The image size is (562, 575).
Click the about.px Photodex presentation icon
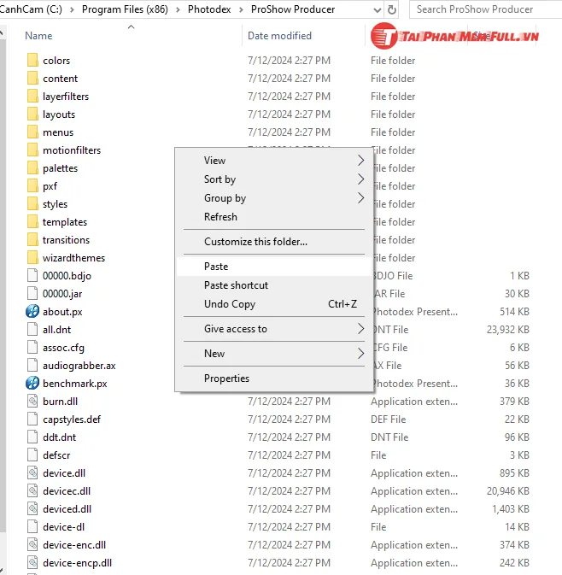(x=32, y=311)
